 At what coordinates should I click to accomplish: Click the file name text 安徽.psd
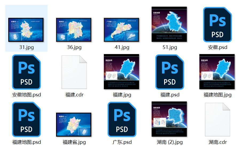pos(218,47)
